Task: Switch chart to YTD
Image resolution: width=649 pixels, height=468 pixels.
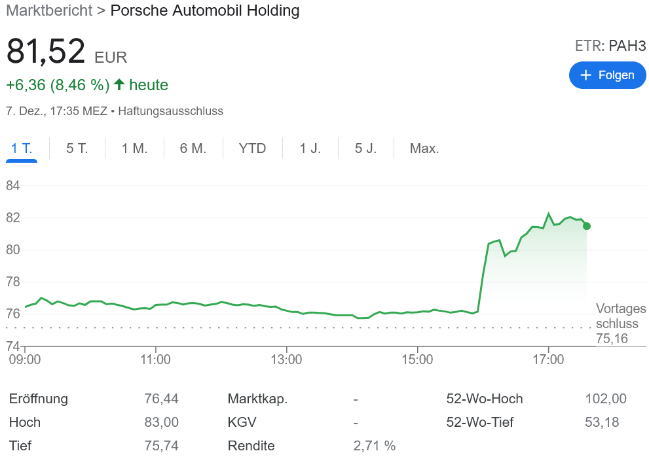Action: click(252, 148)
